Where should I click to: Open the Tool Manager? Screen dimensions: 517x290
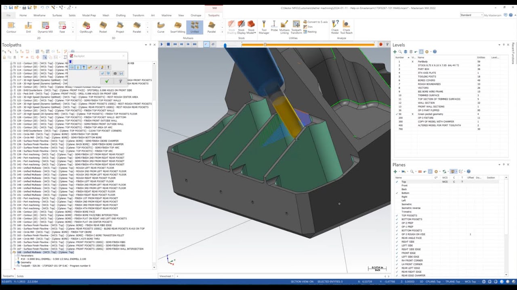(x=264, y=27)
